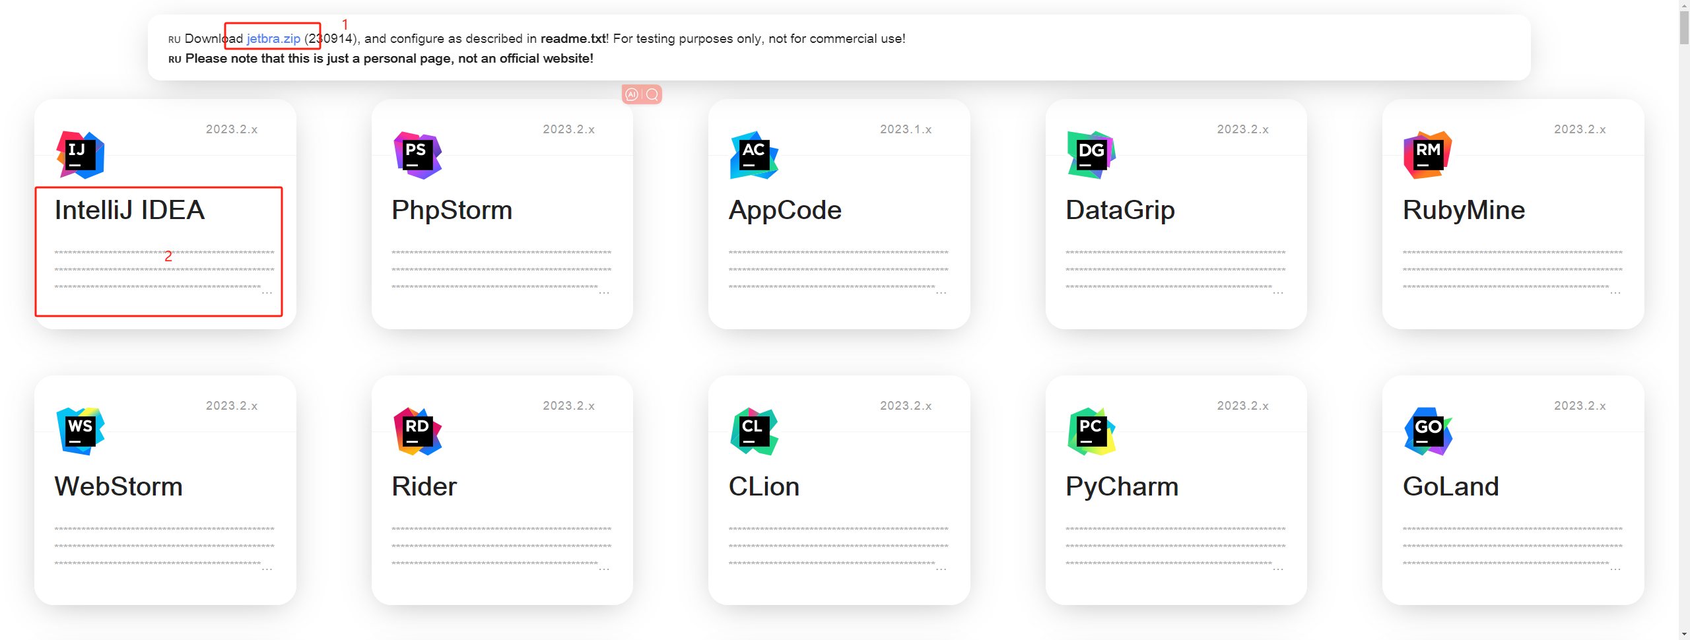Click the scrollbar down arrow
1690x640 pixels.
click(1684, 633)
